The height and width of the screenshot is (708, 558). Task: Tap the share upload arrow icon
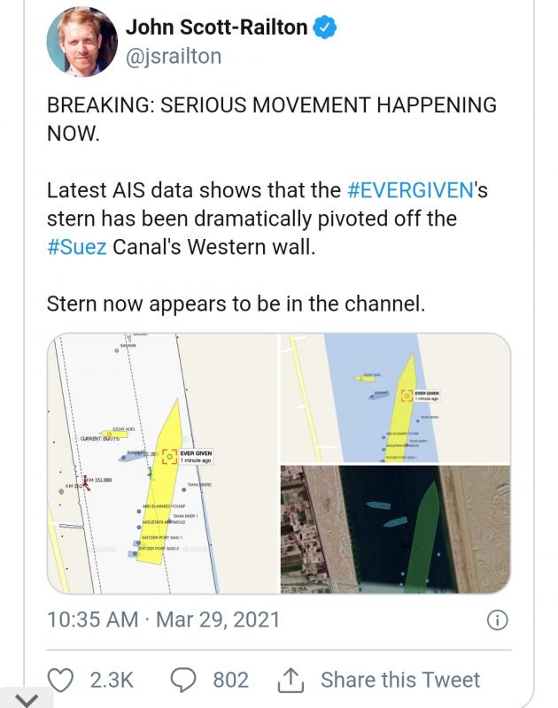pos(290,680)
